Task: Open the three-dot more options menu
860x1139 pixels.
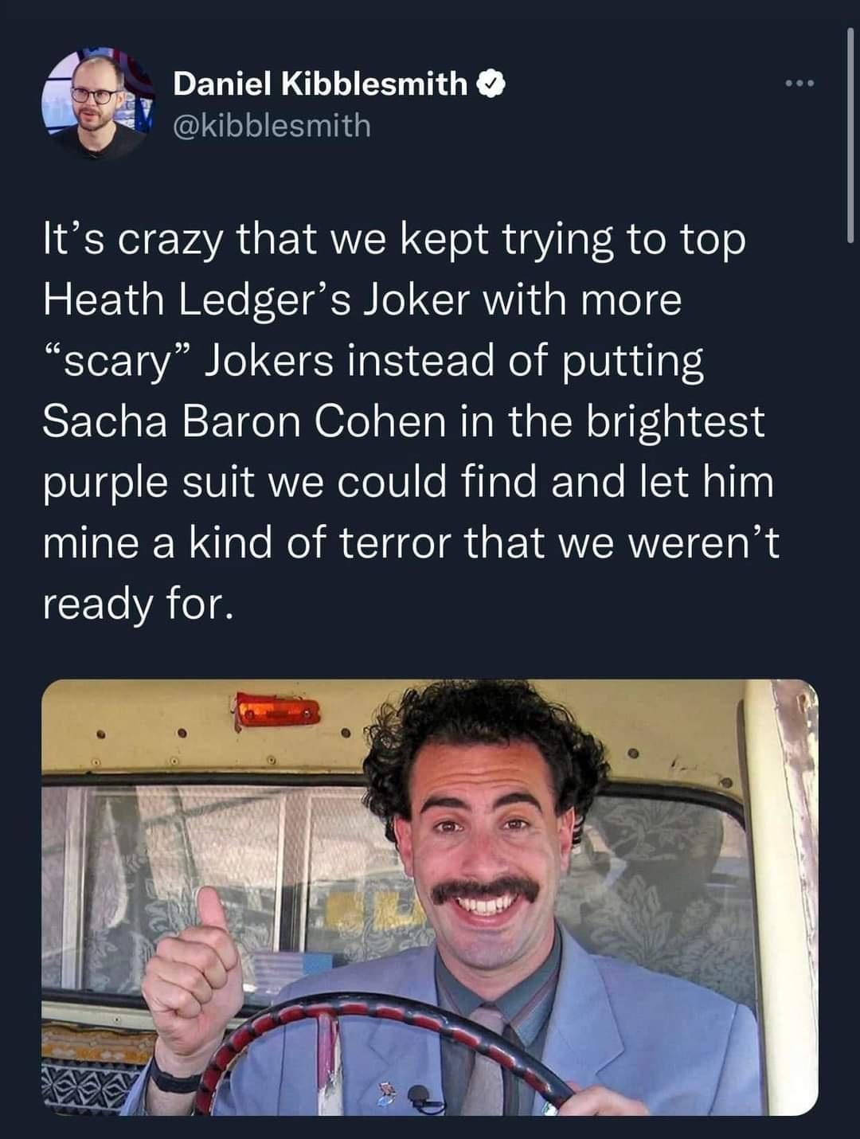Action: click(799, 84)
